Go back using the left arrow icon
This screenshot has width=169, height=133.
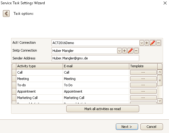coord(6,14)
